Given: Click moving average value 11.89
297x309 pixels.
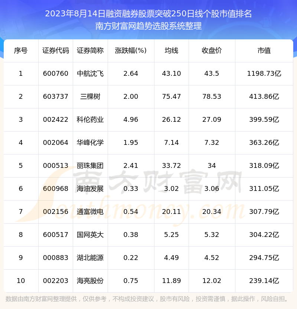Looking at the screenshot, I should coord(172,281).
